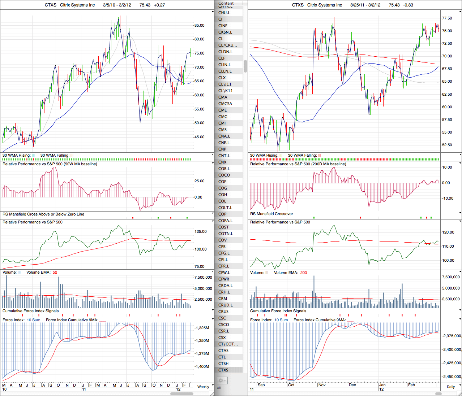Open the gear action menu below the watchlist
462x396 pixels.
tap(222, 380)
